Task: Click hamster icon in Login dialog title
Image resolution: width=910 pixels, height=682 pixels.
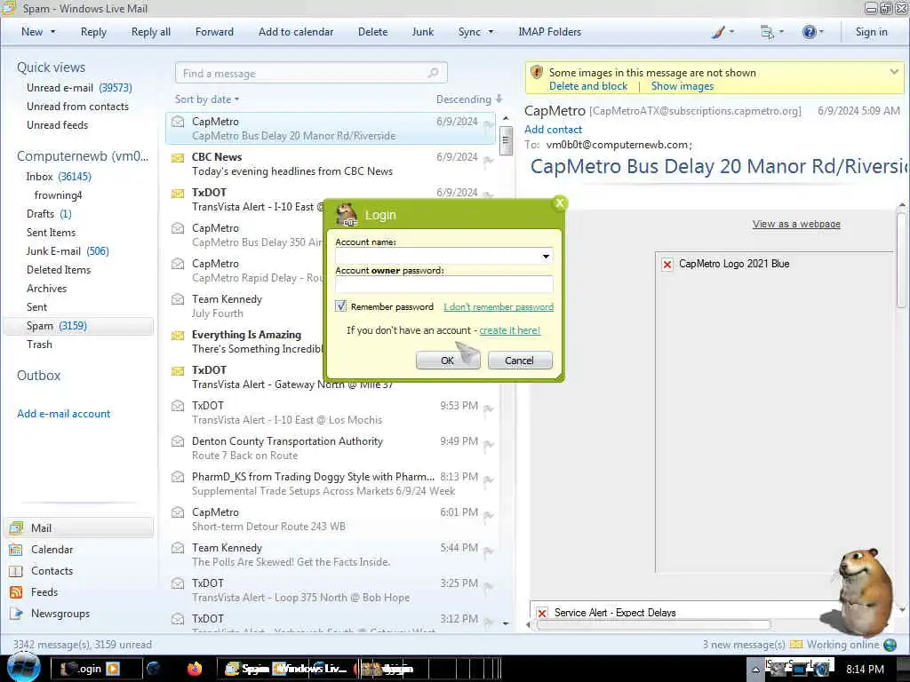Action: [347, 215]
